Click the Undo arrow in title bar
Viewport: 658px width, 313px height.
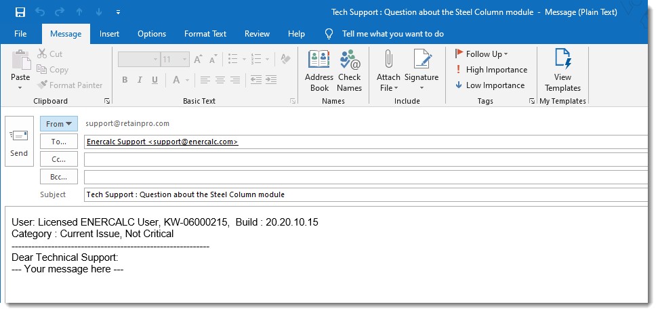click(40, 12)
